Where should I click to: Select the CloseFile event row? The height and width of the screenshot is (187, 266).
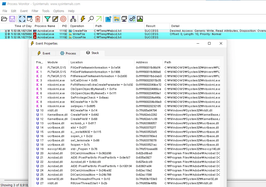(133, 37)
